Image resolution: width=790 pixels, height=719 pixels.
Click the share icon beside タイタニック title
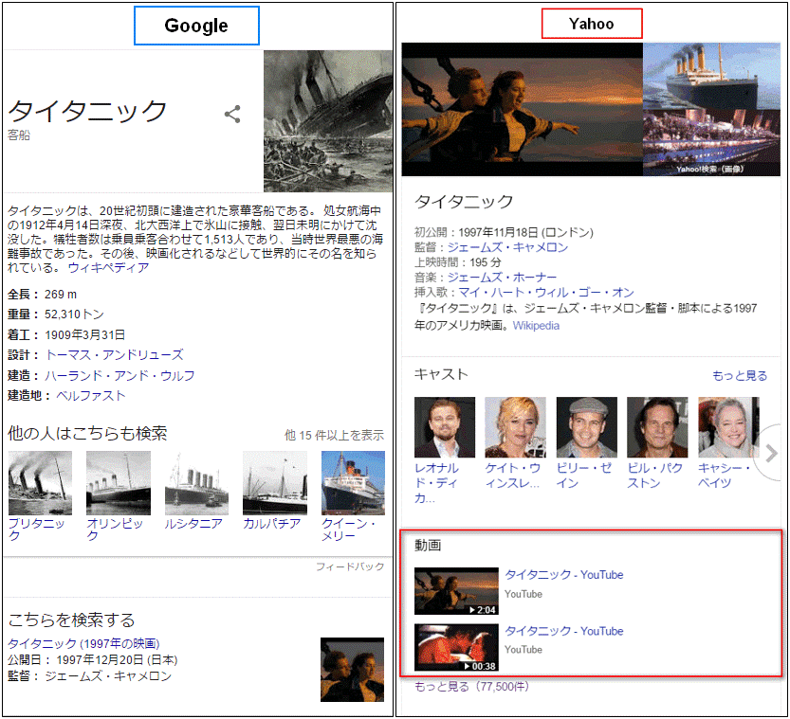tap(232, 115)
